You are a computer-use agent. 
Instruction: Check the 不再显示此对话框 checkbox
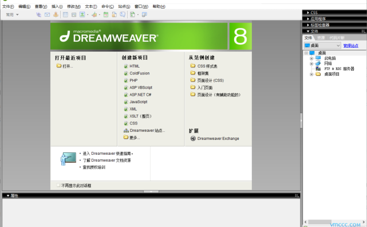[58, 185]
